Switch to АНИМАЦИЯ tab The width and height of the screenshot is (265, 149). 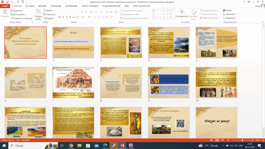coord(71,6)
